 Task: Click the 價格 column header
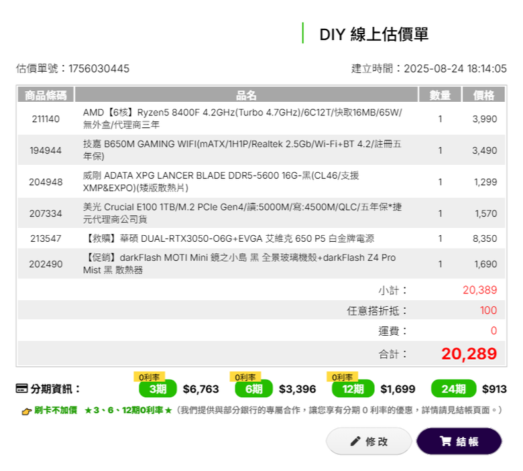click(483, 94)
